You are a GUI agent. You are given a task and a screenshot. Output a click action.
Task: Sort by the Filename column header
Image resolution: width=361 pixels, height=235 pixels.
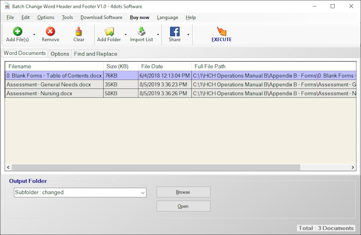tap(54, 66)
